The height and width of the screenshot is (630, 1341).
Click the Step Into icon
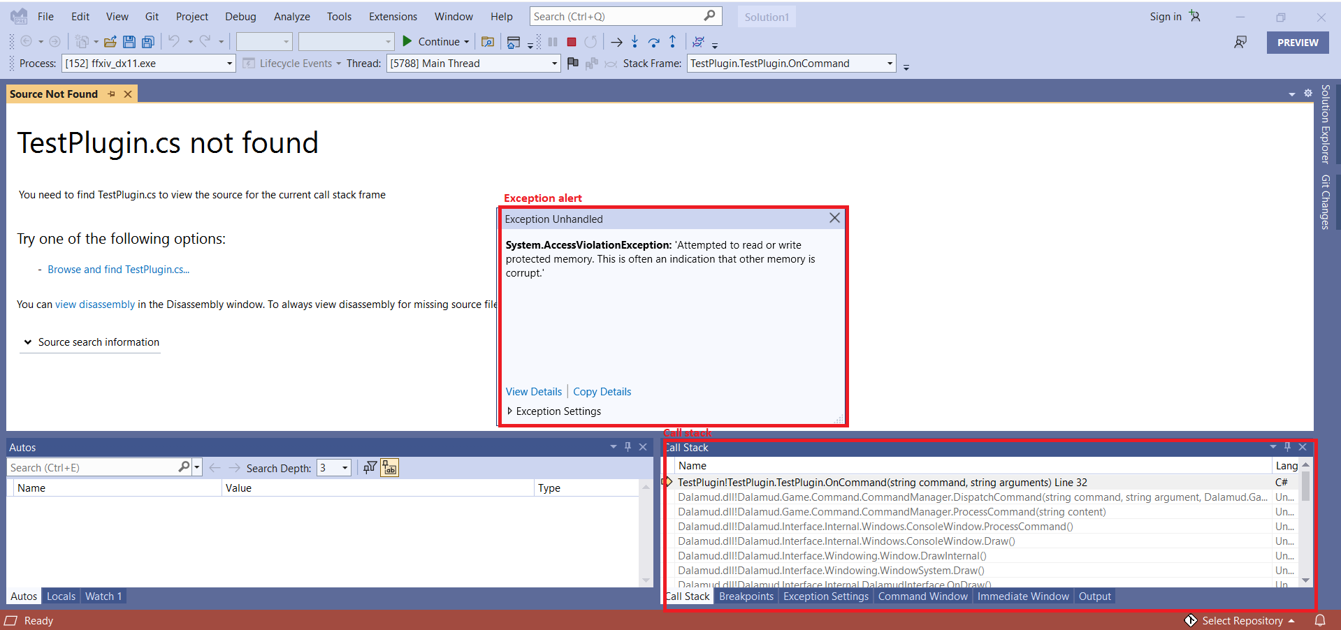pyautogui.click(x=635, y=42)
